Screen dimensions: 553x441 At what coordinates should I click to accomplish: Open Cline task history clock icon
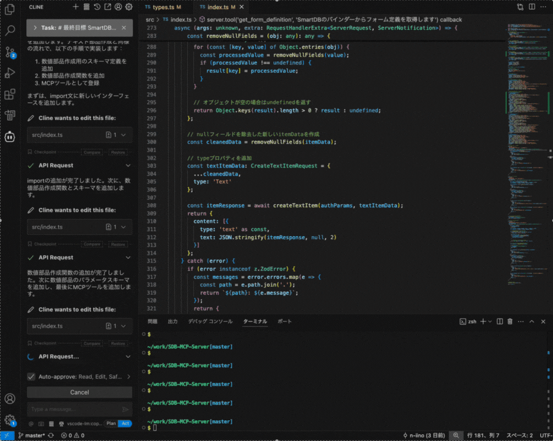point(97,7)
